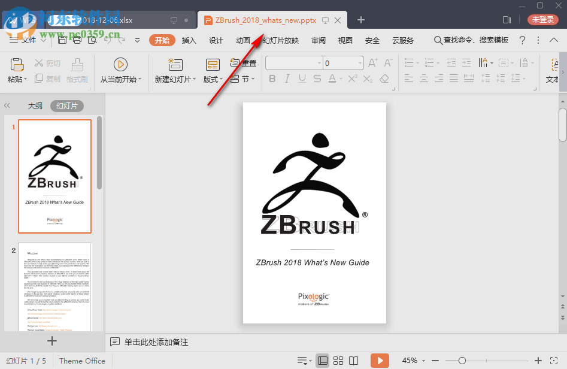The image size is (567, 369).
Task: Open the Layout (版式) dropdown
Action: tap(213, 79)
